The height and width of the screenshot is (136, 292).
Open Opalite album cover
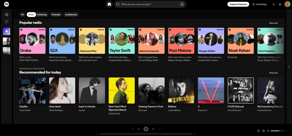click(x=32, y=90)
